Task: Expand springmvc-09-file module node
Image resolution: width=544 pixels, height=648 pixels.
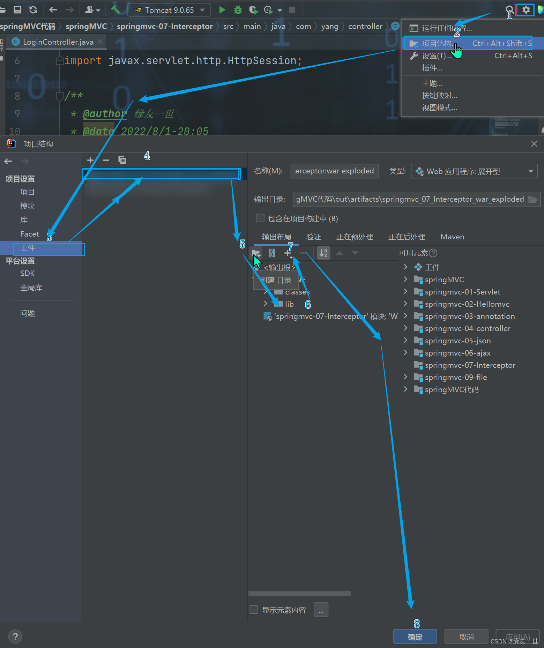Action: click(x=405, y=377)
